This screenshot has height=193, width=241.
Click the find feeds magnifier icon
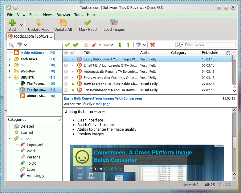(11, 45)
